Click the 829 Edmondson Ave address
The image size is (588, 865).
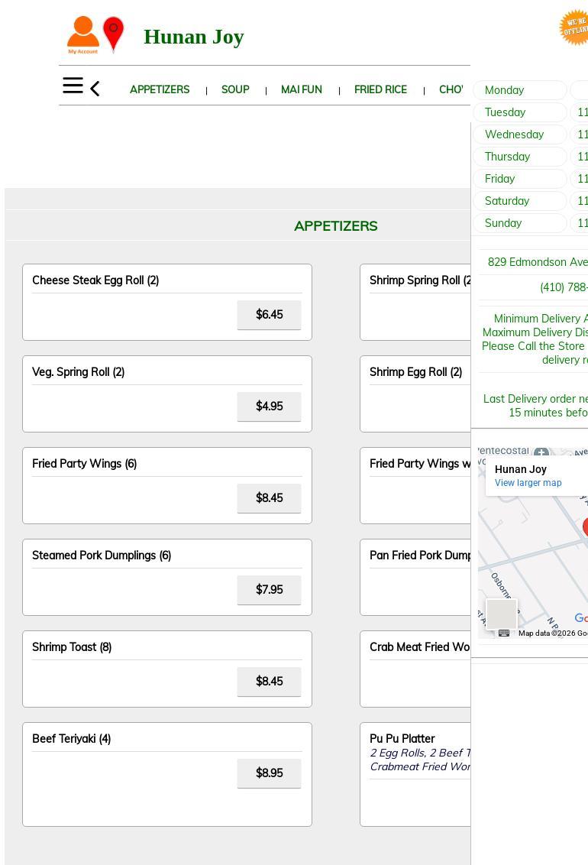coord(538,262)
